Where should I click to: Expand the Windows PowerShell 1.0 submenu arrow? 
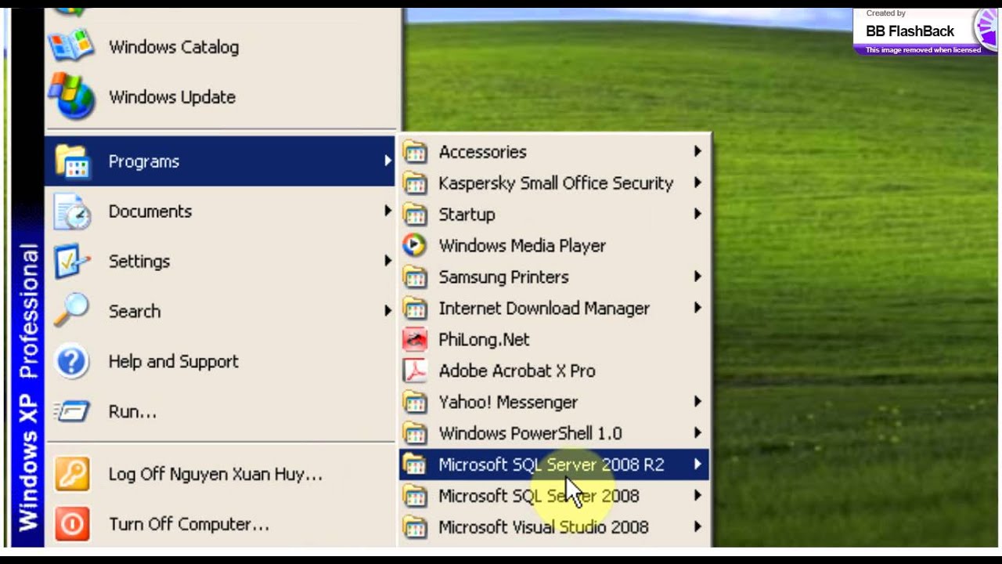click(x=697, y=433)
